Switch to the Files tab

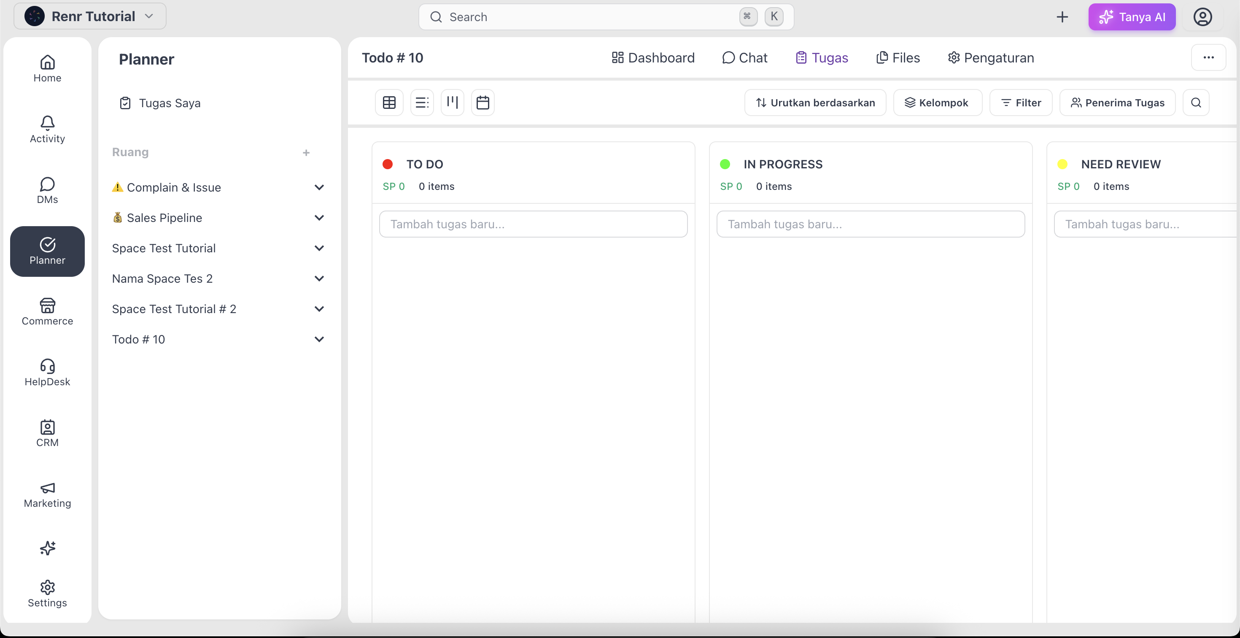pyautogui.click(x=898, y=58)
